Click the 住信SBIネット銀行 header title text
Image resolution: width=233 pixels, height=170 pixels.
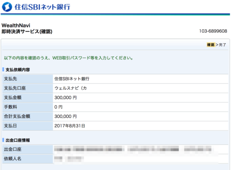point(42,7)
